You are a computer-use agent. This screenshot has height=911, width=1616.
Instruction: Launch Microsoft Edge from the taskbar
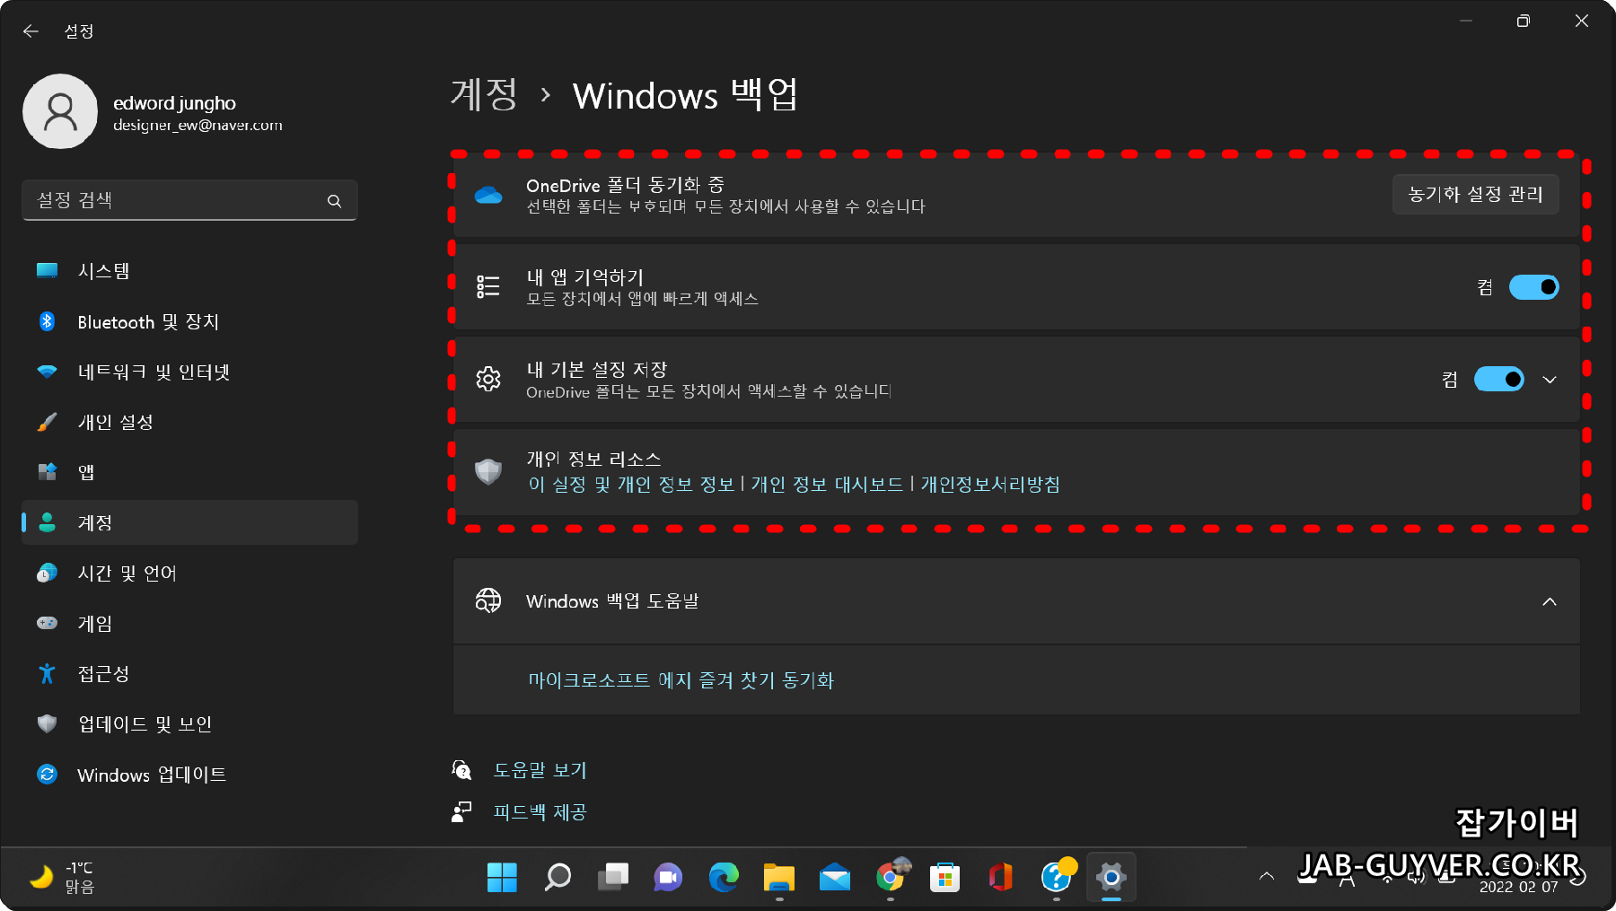click(x=724, y=877)
